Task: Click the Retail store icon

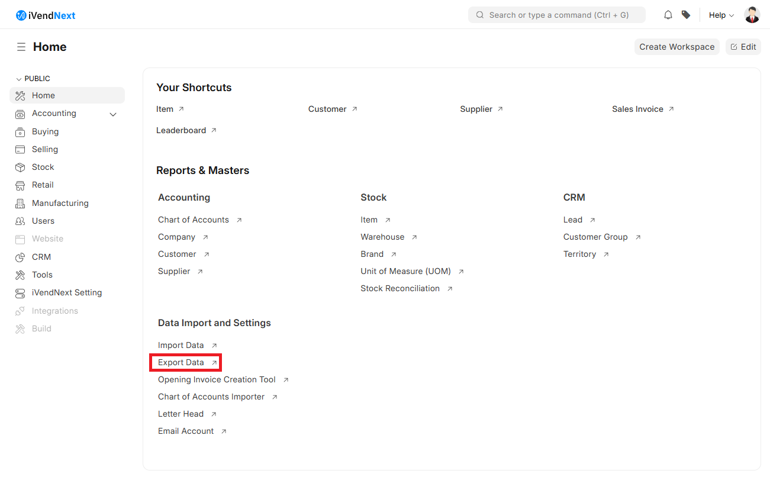Action: [x=20, y=185]
